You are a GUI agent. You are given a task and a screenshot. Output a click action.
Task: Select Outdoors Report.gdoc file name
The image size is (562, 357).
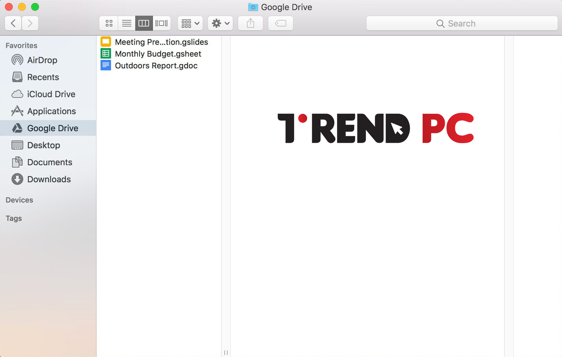(156, 66)
